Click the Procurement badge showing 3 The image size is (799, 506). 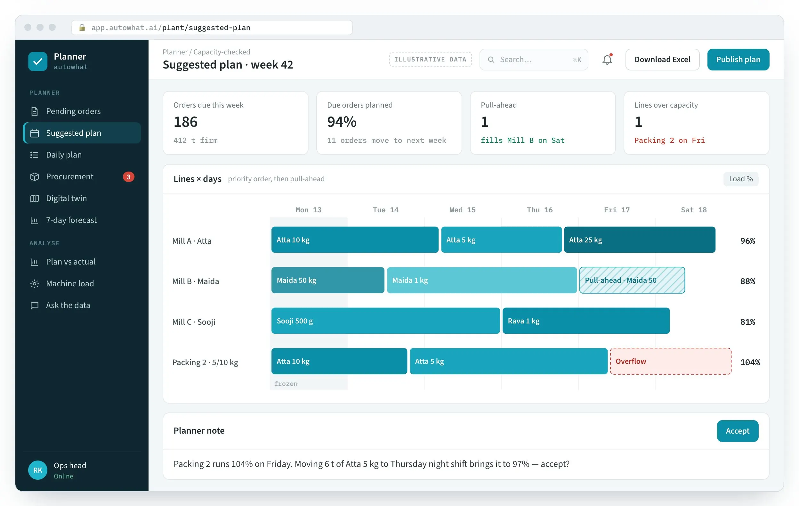pyautogui.click(x=128, y=177)
